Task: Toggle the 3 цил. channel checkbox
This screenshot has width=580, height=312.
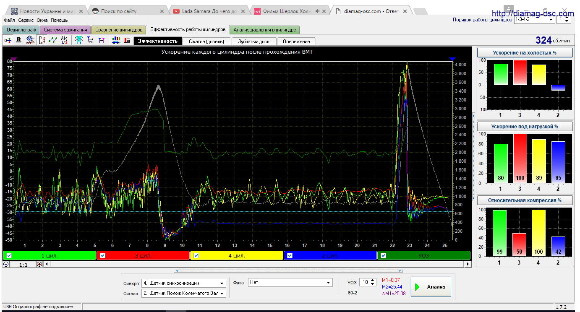Action: click(x=102, y=255)
